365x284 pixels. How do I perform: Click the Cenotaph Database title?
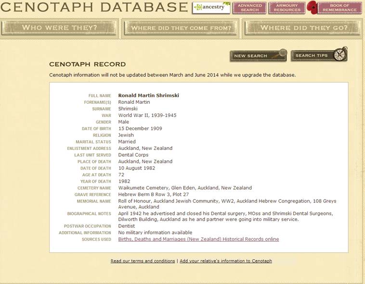click(94, 7)
